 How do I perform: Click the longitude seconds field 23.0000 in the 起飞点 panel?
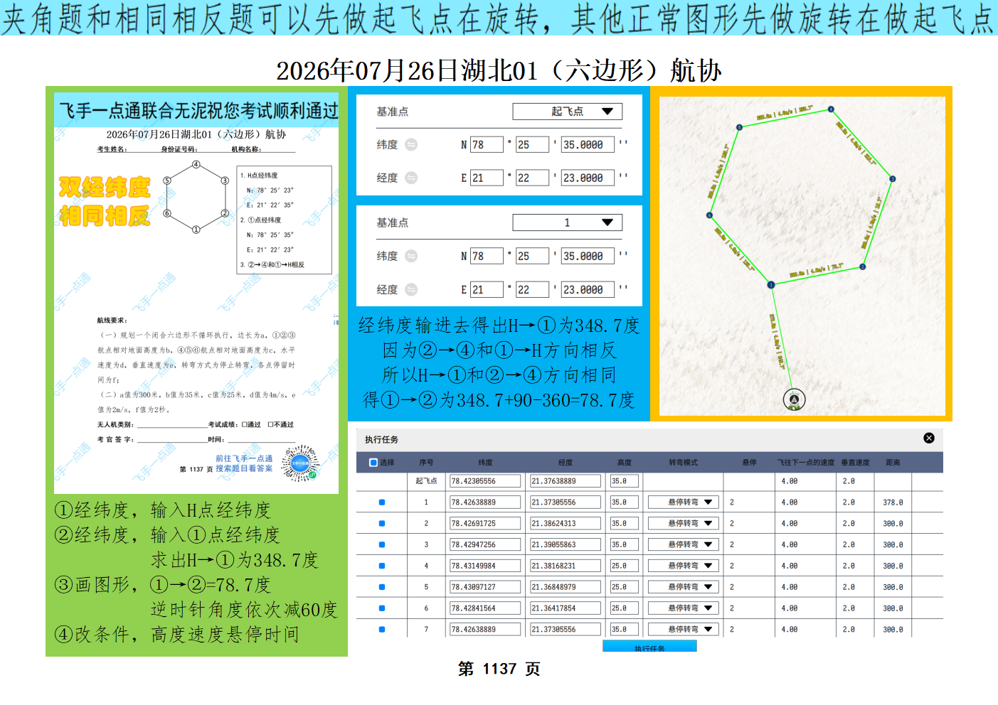click(588, 178)
